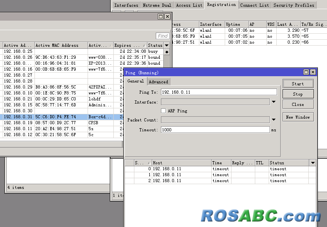Sort leases by Expires column header
The image size is (327, 227).
pyautogui.click(x=130, y=45)
